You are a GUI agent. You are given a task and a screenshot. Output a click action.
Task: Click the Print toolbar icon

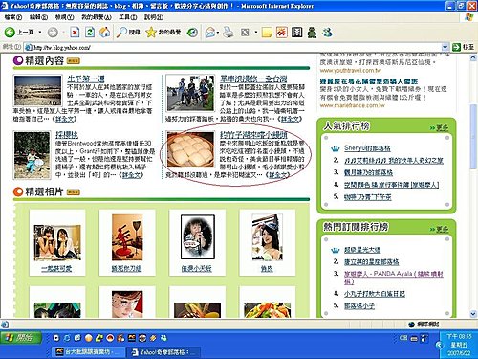(x=228, y=33)
